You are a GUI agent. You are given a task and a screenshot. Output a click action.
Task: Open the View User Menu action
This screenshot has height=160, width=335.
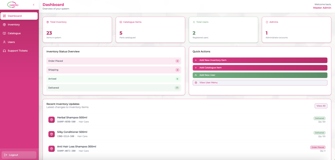coord(260,82)
